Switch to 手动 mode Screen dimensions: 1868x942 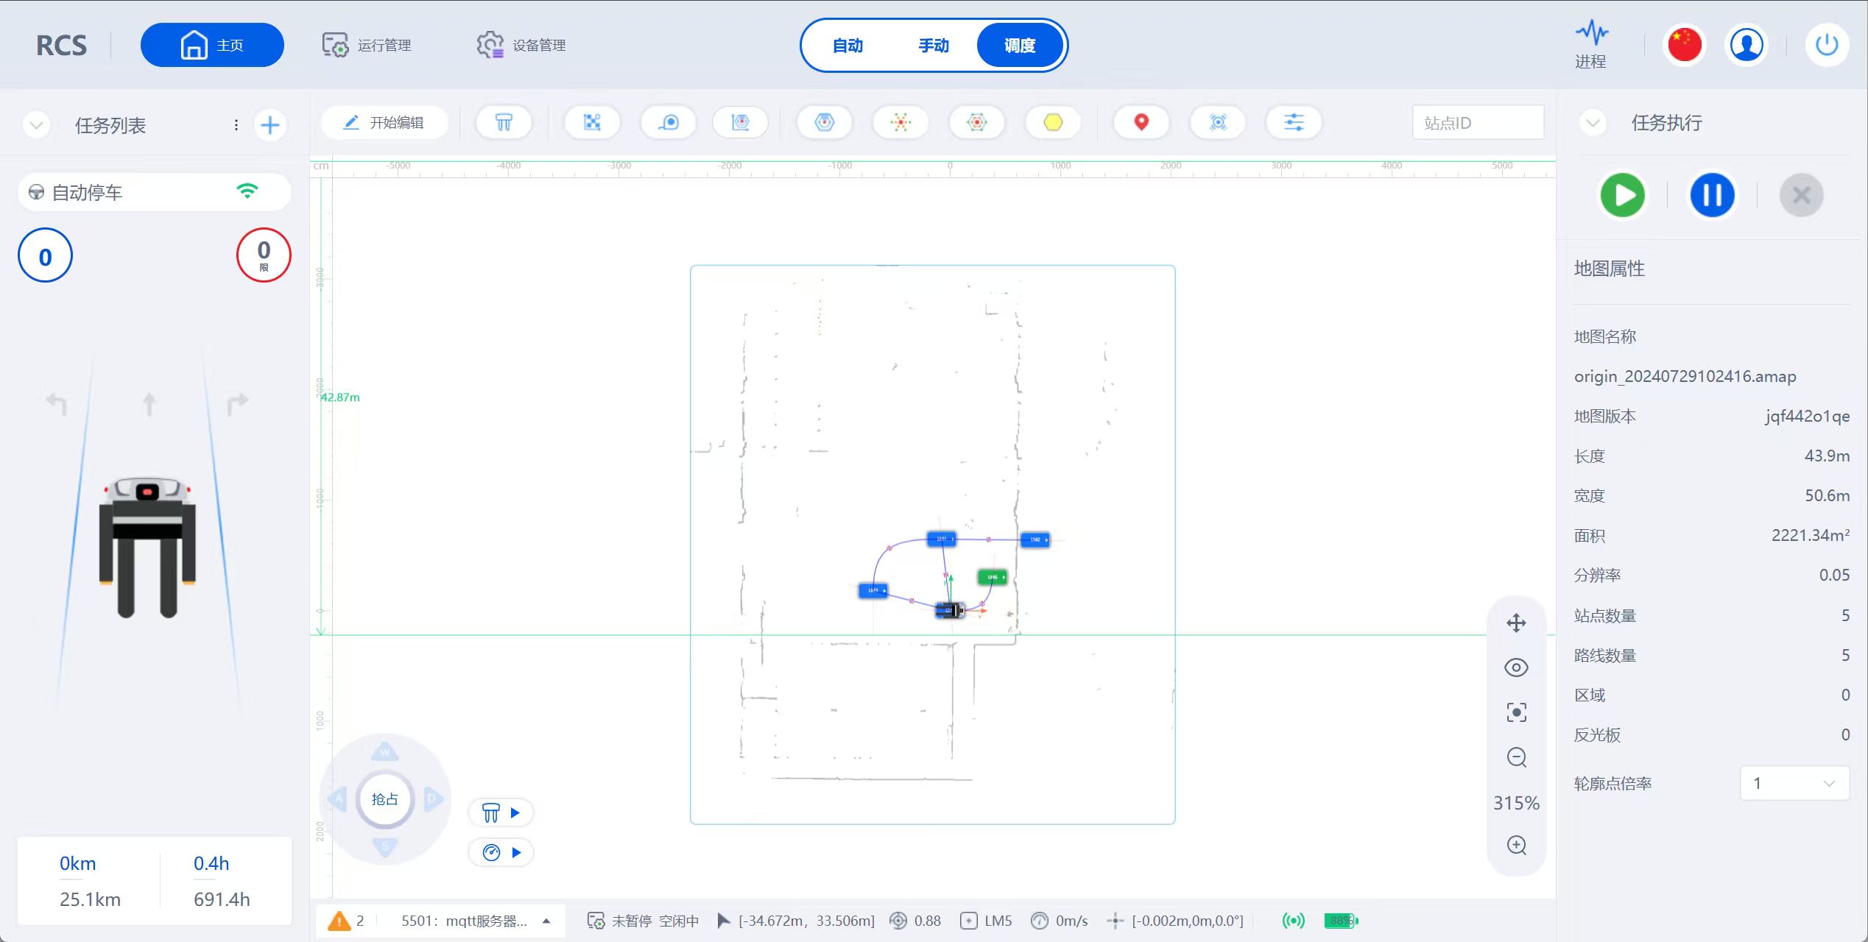[x=934, y=46]
